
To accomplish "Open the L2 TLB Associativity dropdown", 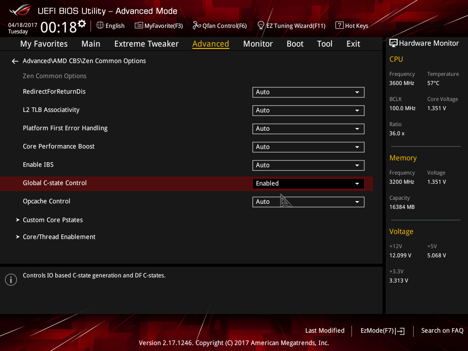I will click(x=308, y=110).
